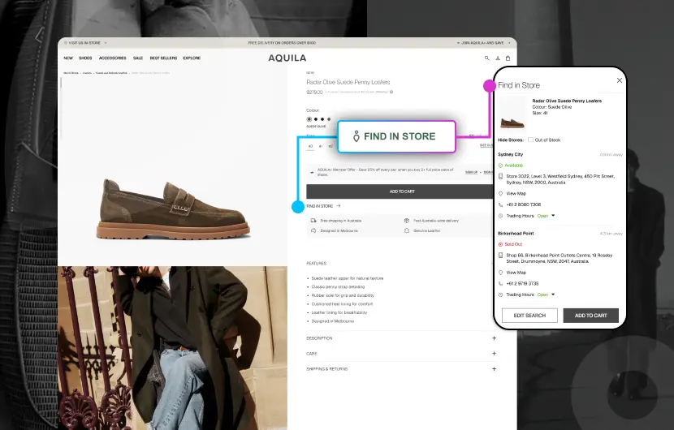Click the star icon in the AQUILA+ Member Offer banner
Image resolution: width=674 pixels, height=430 pixels.
click(312, 173)
